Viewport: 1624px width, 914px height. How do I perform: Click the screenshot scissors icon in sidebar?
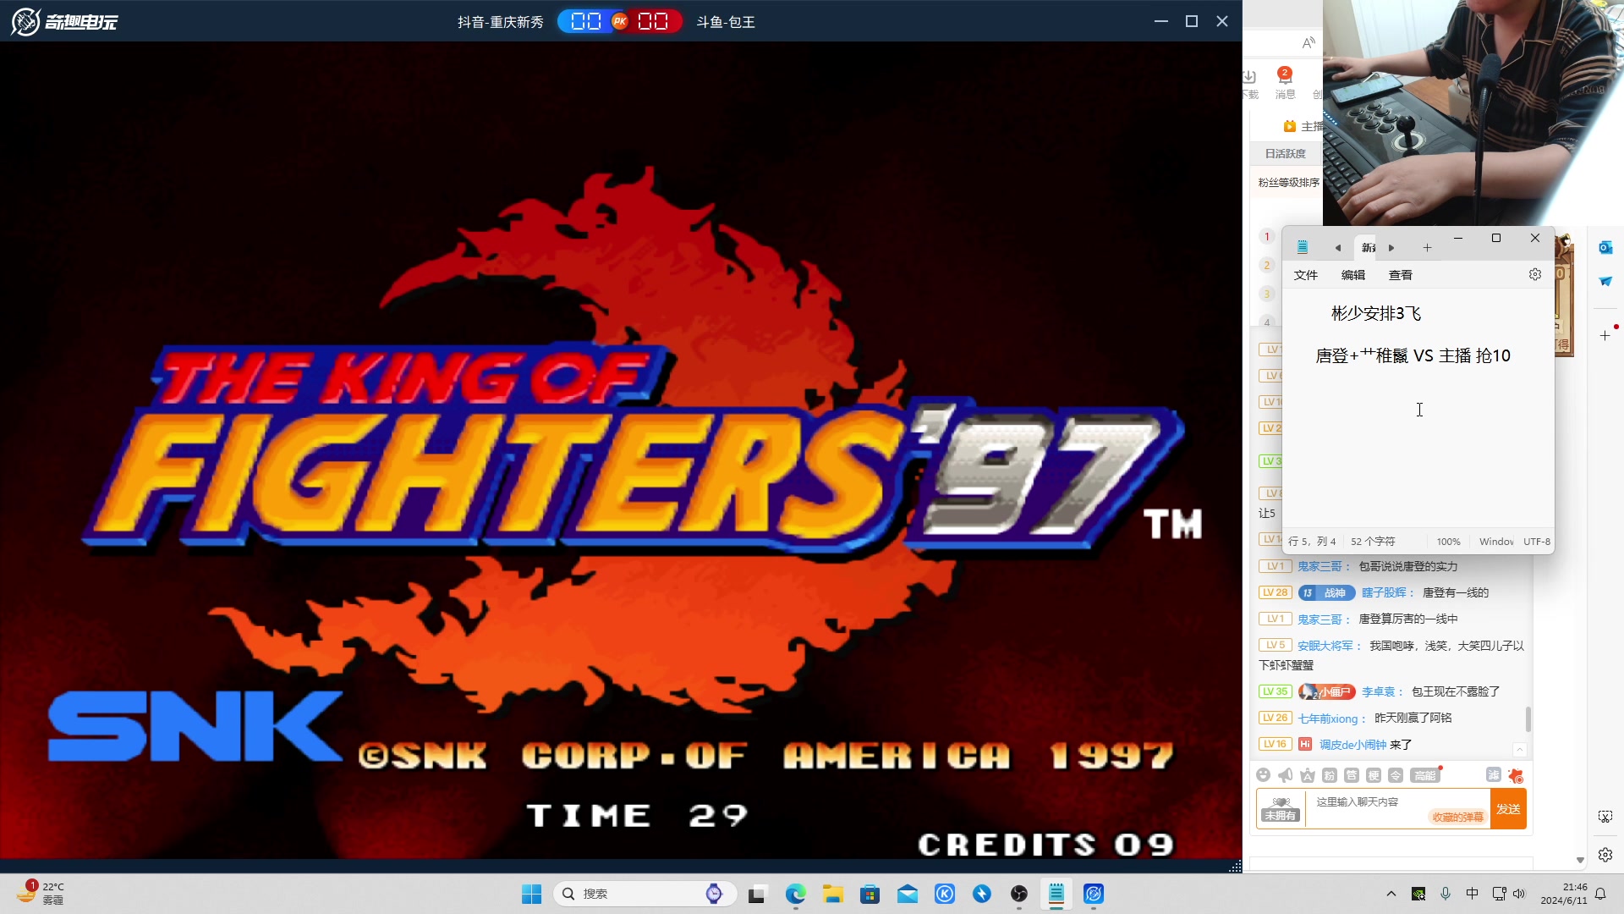click(1605, 817)
